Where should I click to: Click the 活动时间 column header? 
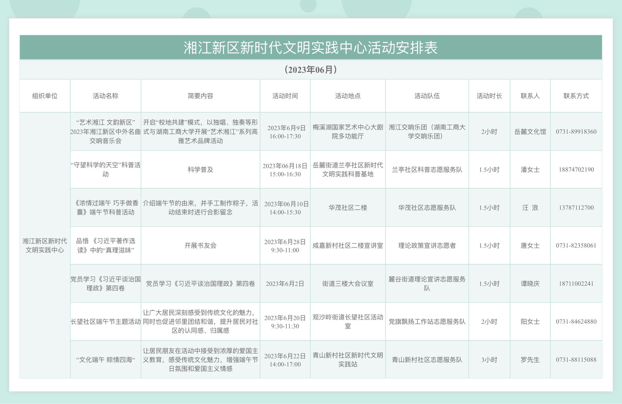tap(285, 96)
